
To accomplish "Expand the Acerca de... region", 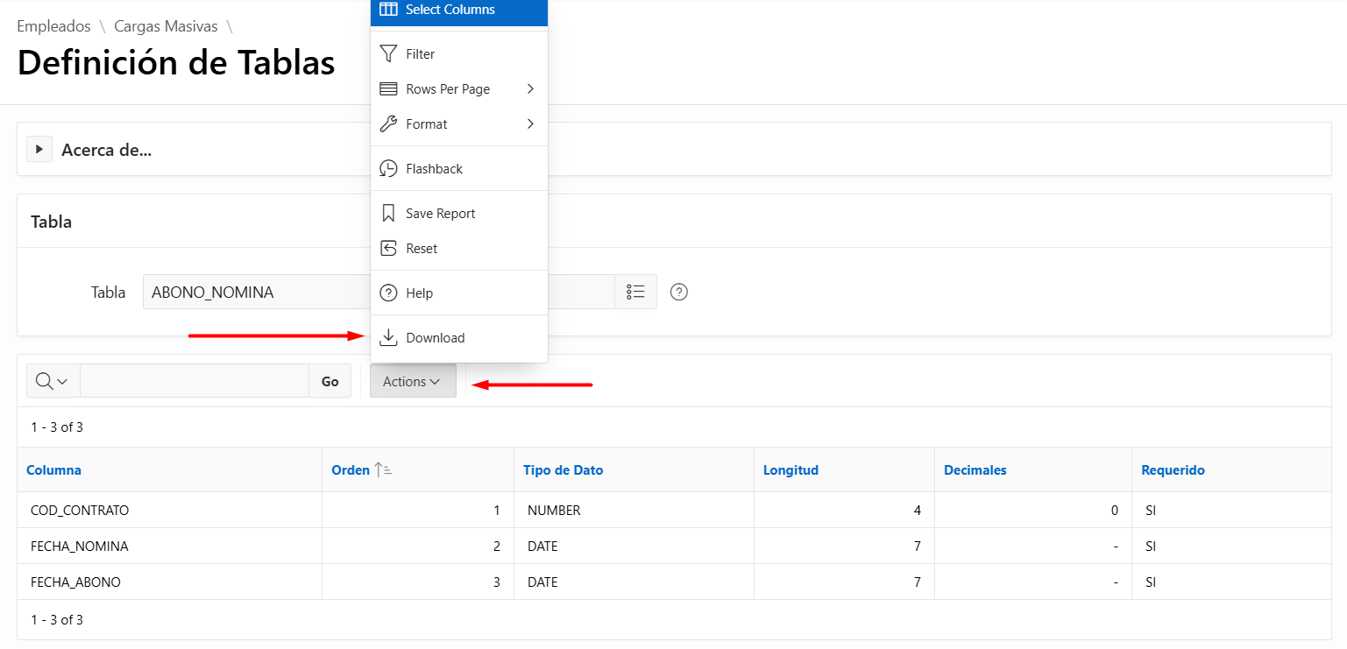I will (39, 150).
